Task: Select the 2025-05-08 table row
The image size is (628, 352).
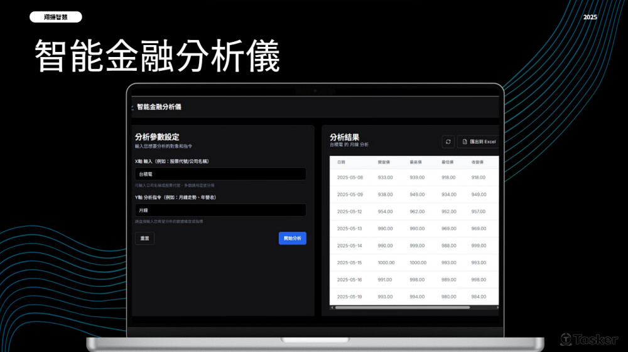Action: 414,177
